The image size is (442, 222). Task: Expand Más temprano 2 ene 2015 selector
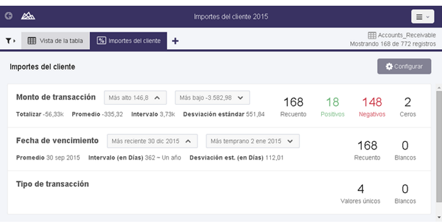pos(252,141)
